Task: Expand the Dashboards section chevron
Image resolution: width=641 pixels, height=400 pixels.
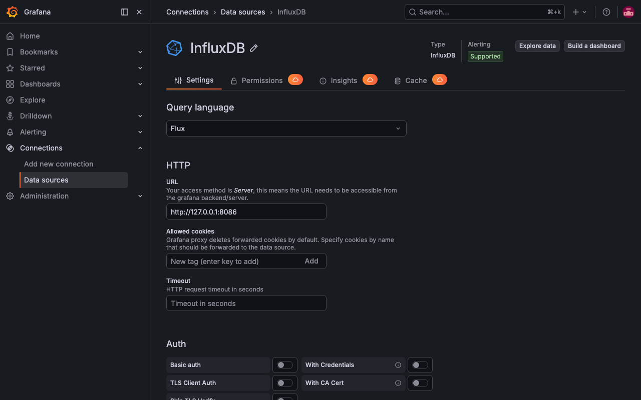Action: pyautogui.click(x=140, y=84)
